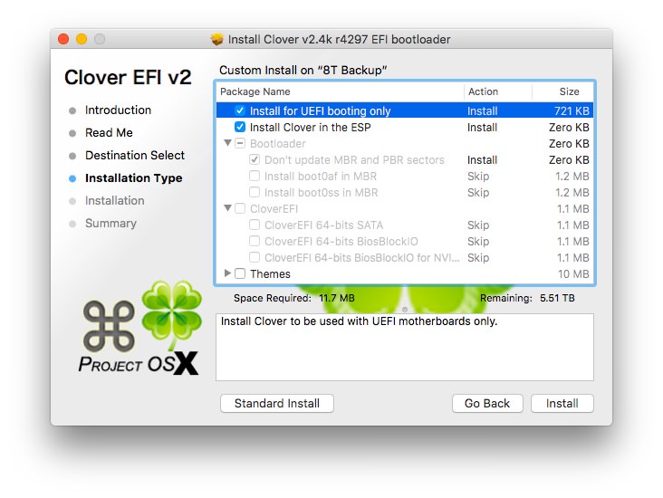This screenshot has height=498, width=663.
Task: Collapse the Bootloader disclosure triangle
Action: (x=227, y=143)
